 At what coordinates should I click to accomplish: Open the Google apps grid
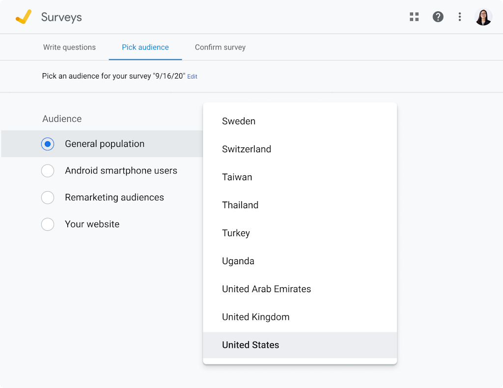pyautogui.click(x=414, y=17)
